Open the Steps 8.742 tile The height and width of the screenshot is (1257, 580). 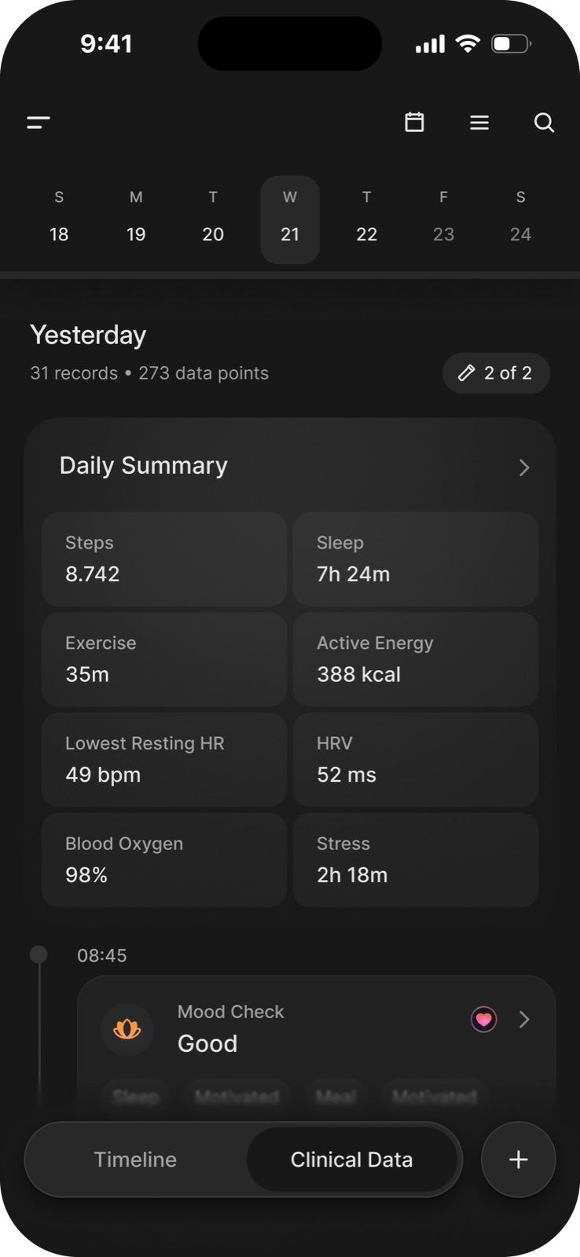click(164, 559)
